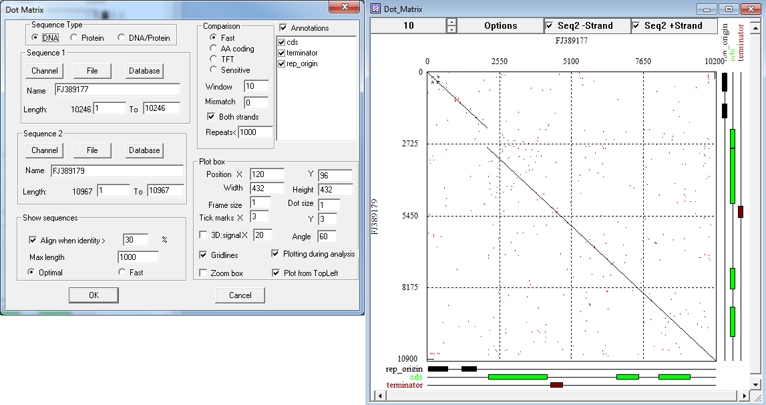Toggle Align when identity checkbox

pyautogui.click(x=33, y=240)
